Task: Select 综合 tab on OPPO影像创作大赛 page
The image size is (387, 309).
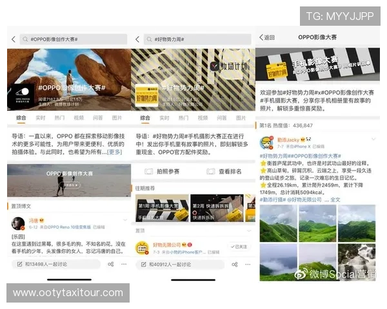Action: (x=21, y=118)
